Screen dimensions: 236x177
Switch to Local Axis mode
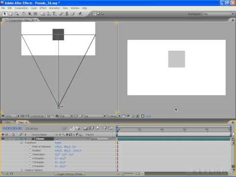(95, 14)
